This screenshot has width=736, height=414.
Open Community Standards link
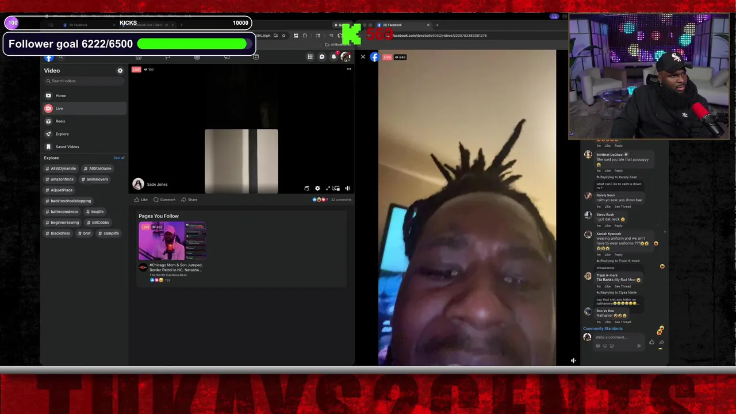coord(603,328)
